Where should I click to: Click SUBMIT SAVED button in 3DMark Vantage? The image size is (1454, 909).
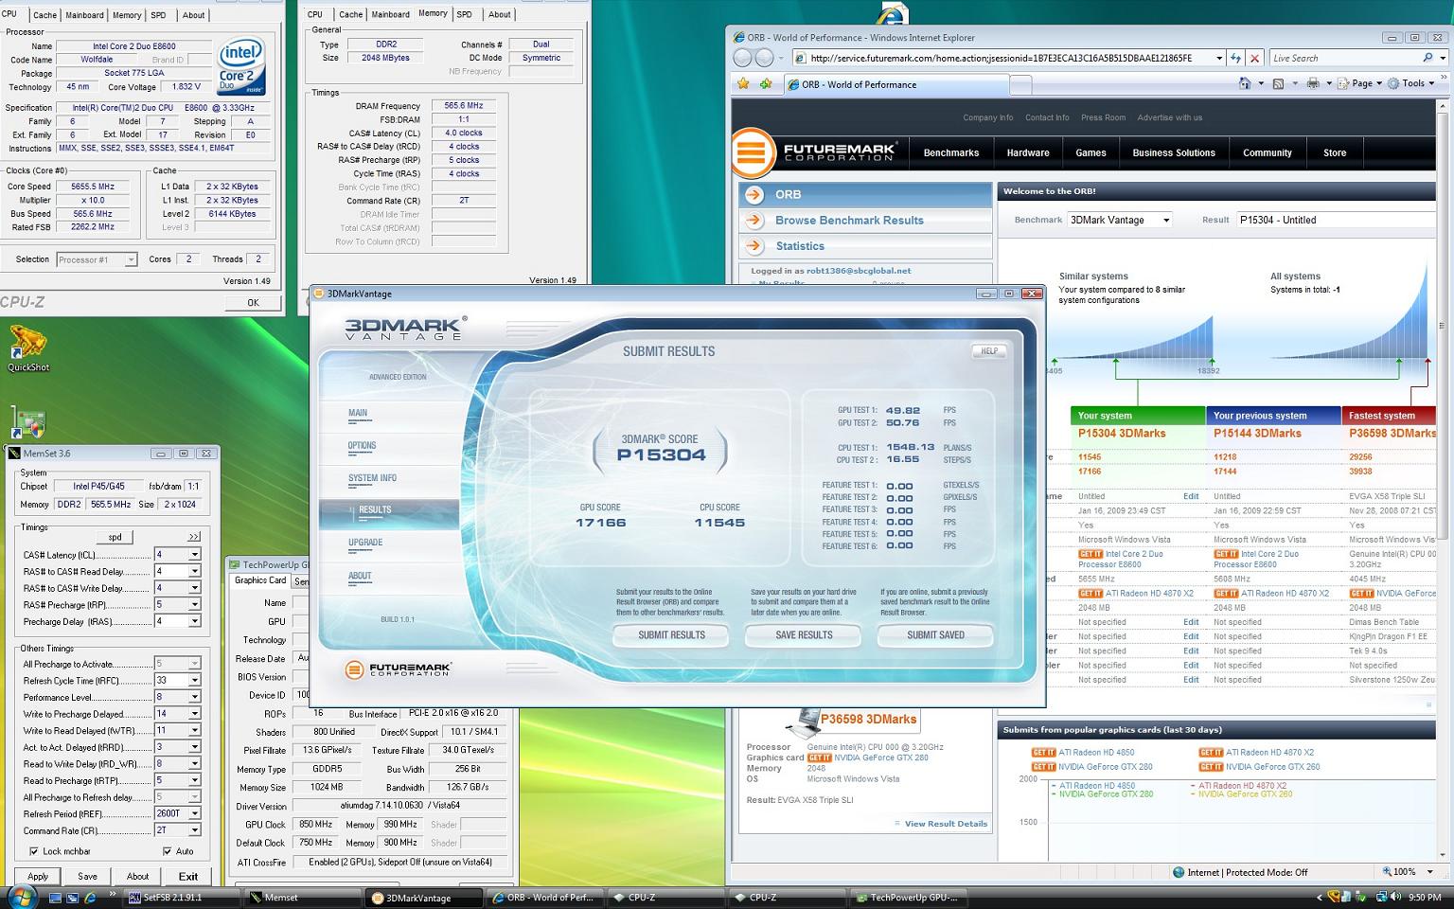coord(935,635)
